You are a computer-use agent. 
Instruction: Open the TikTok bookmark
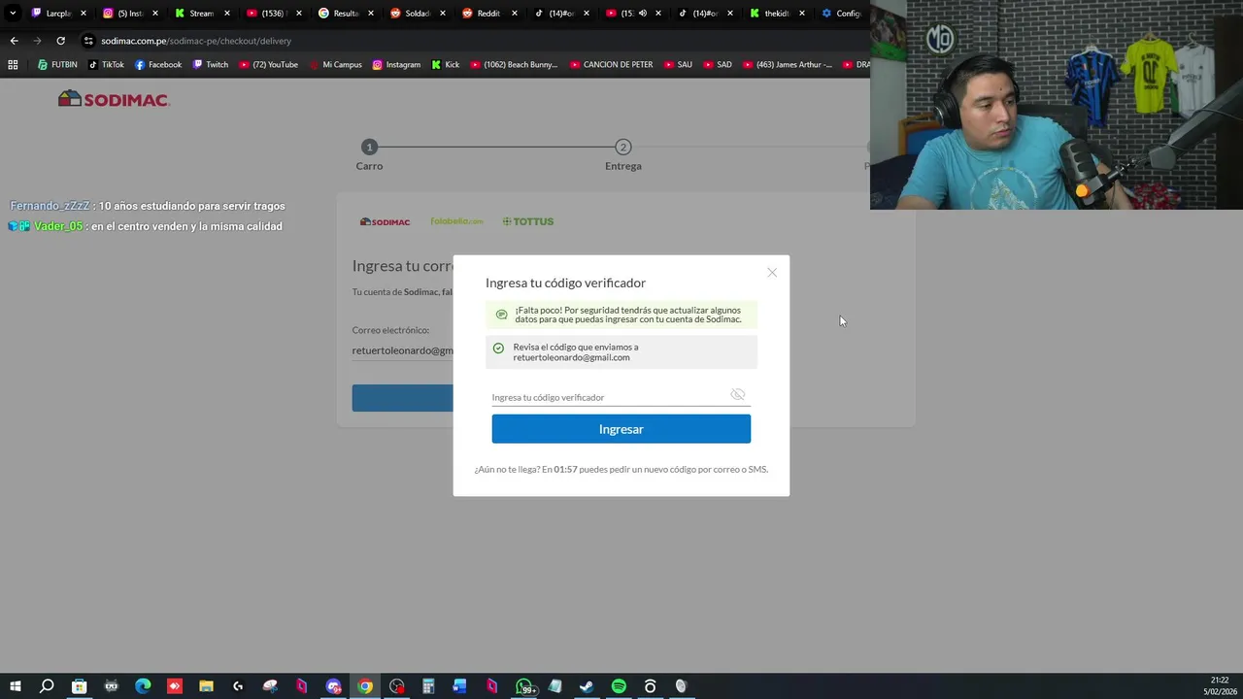(106, 65)
